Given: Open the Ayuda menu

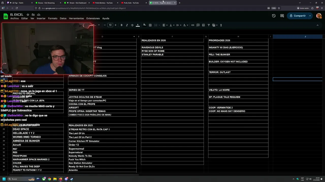Looking at the screenshot, I should [x=106, y=18].
